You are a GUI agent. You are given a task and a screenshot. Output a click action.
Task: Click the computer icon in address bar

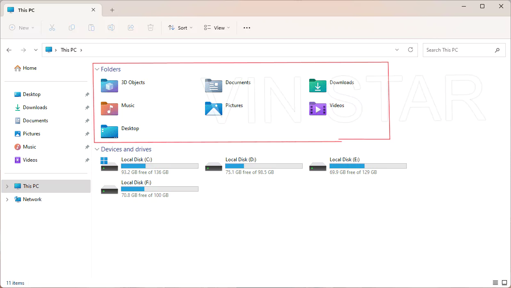(49, 50)
